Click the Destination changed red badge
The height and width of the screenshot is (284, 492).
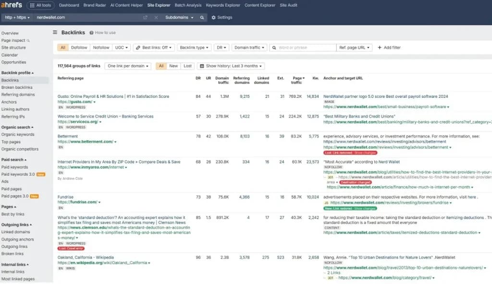355,182
